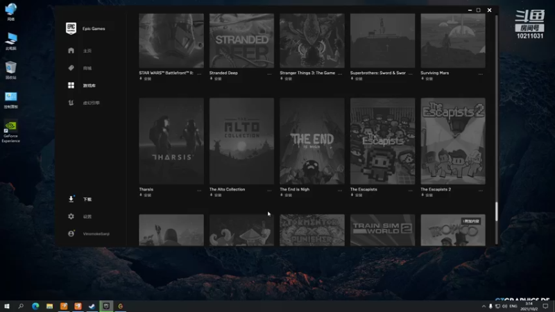This screenshot has width=555, height=312.
Task: Click the taskbar clock and date
Action: coord(529,306)
